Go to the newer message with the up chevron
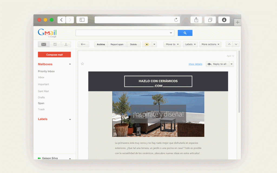 (229, 44)
